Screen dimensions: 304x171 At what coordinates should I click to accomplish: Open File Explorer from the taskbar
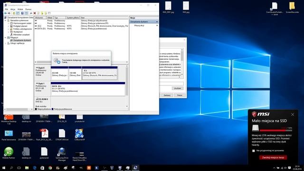pyautogui.click(x=27, y=168)
